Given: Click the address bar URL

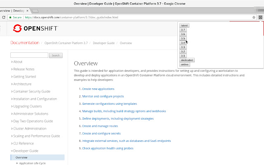Looking at the screenshot, I should pyautogui.click(x=71, y=17).
